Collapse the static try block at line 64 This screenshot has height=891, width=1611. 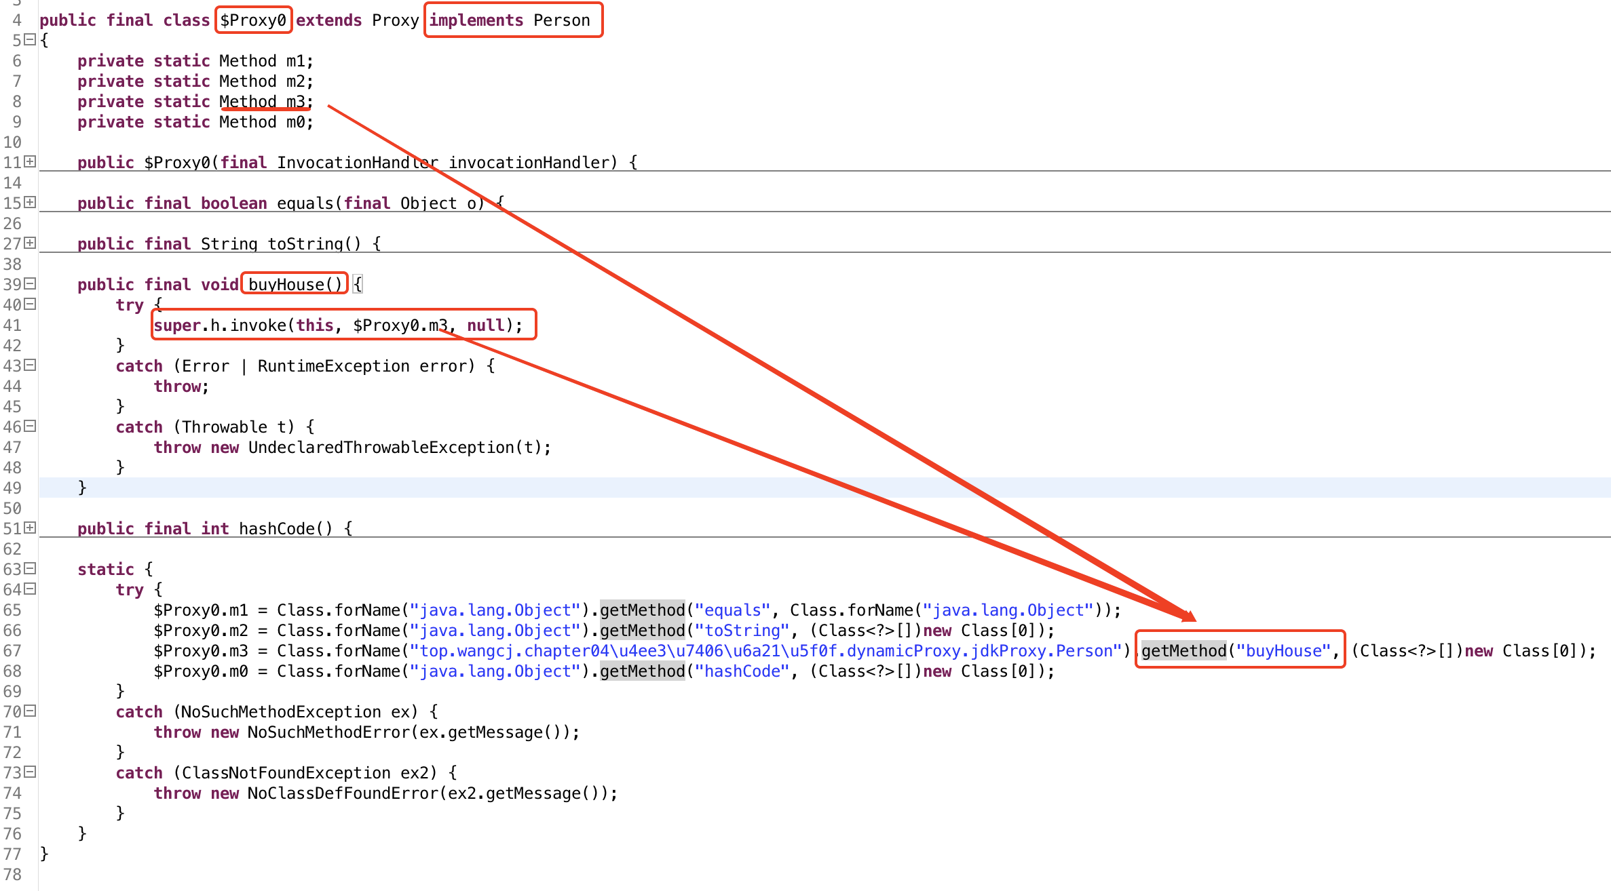(x=30, y=589)
